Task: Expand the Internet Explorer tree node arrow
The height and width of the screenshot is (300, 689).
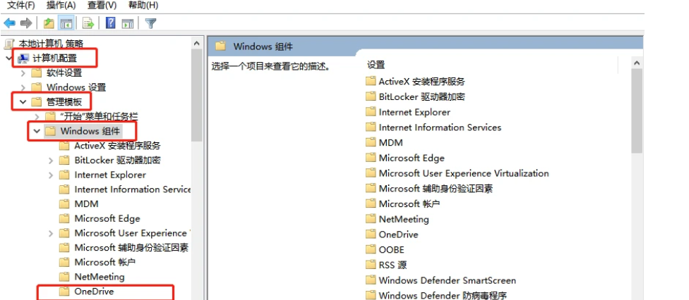Action: click(x=51, y=175)
